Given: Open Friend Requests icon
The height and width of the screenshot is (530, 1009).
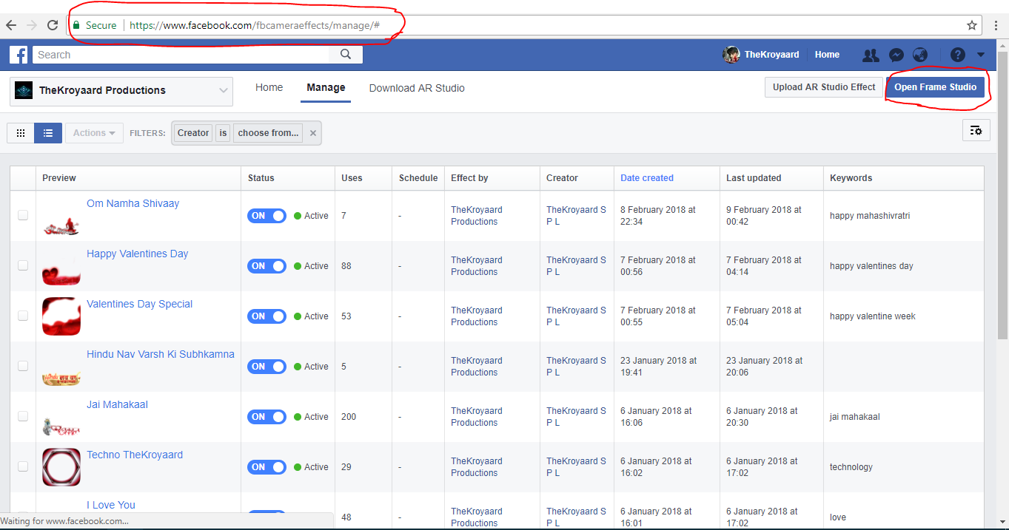Looking at the screenshot, I should pos(871,55).
